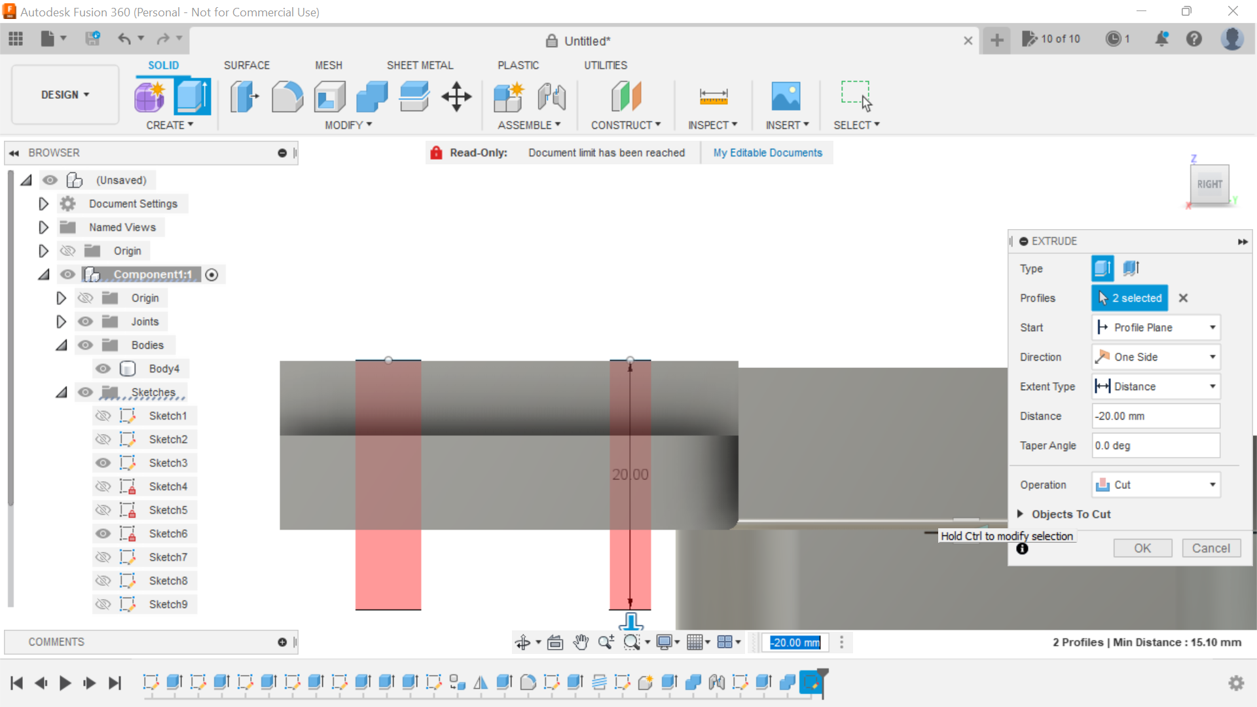Open the data panel grid icon
1257x707 pixels.
tap(16, 39)
